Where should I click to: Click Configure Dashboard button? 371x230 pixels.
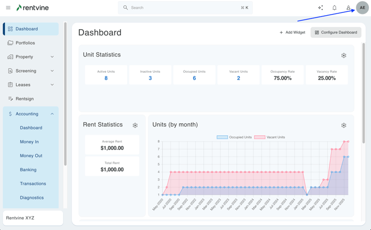click(335, 32)
